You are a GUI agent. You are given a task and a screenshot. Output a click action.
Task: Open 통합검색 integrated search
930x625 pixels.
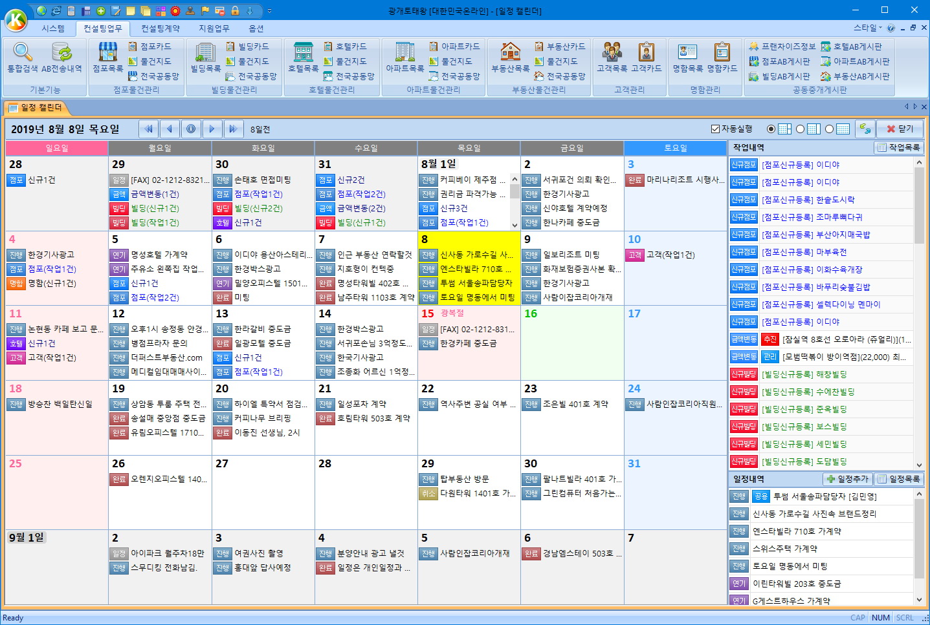click(22, 57)
